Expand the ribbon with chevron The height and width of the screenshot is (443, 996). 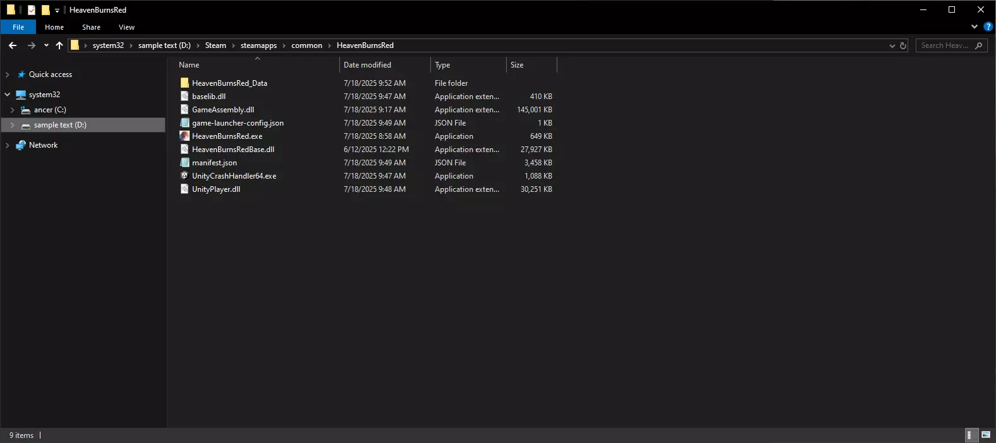point(975,27)
